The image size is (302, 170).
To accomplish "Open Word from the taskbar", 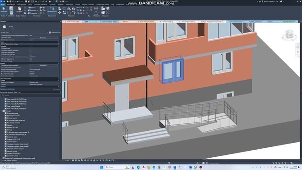I will [x=190, y=167].
